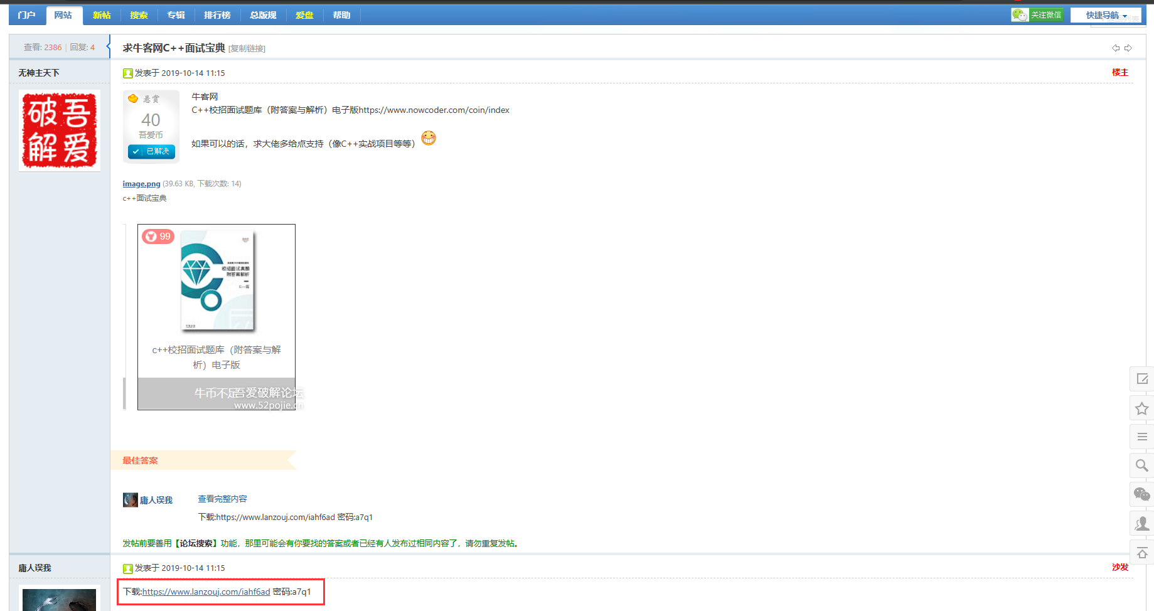Open 庸人误我 name in best answer
1154x611 pixels.
pyautogui.click(x=156, y=500)
